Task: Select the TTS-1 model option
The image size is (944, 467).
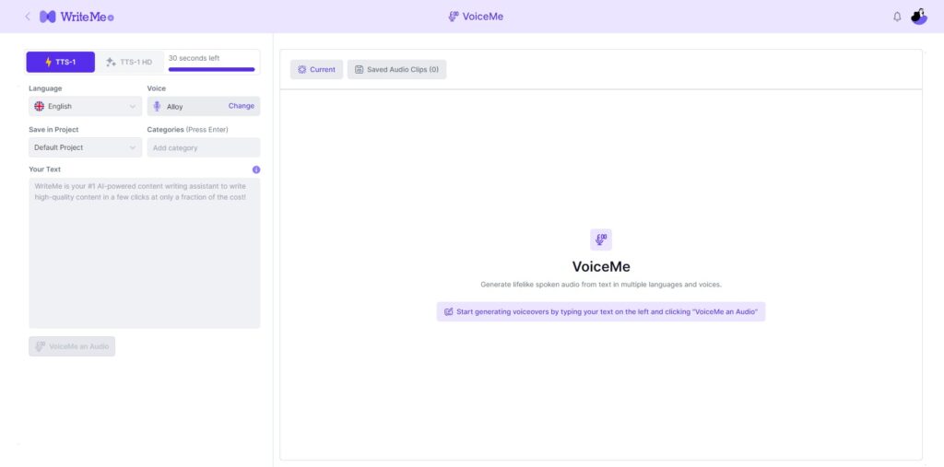Action: tap(60, 63)
